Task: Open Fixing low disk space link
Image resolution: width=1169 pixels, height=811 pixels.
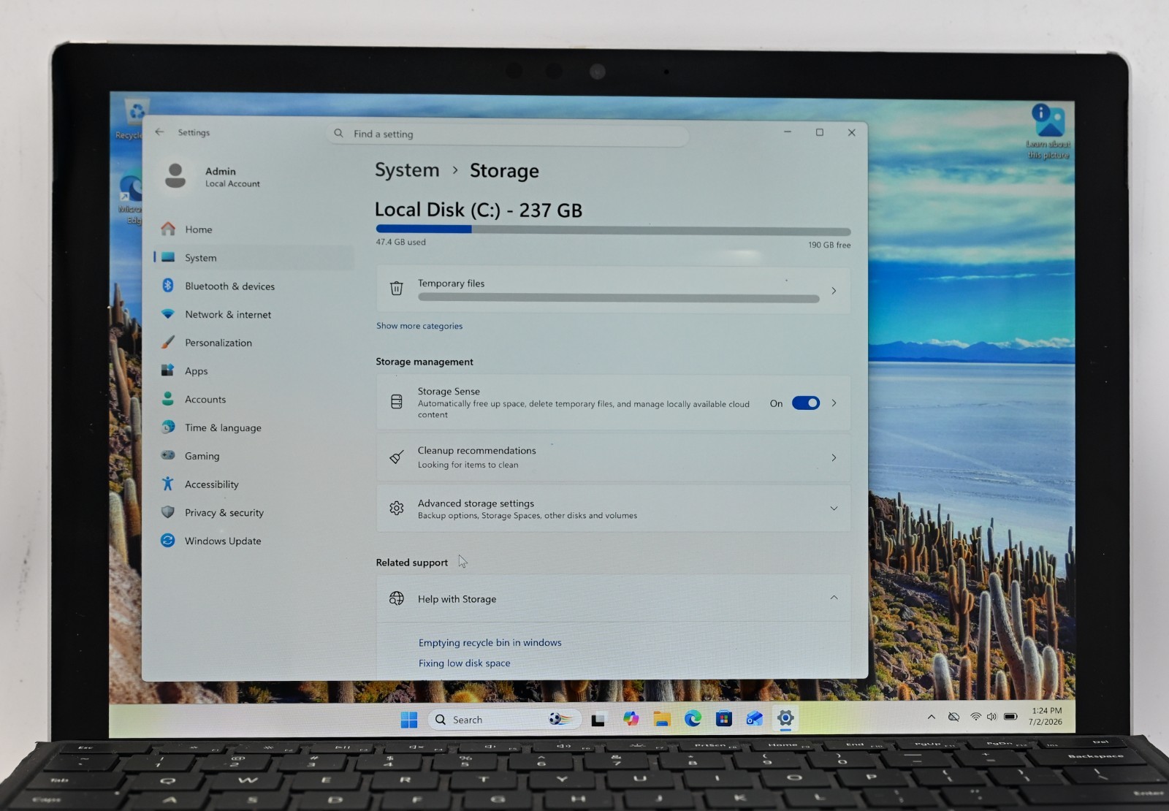Action: [465, 663]
